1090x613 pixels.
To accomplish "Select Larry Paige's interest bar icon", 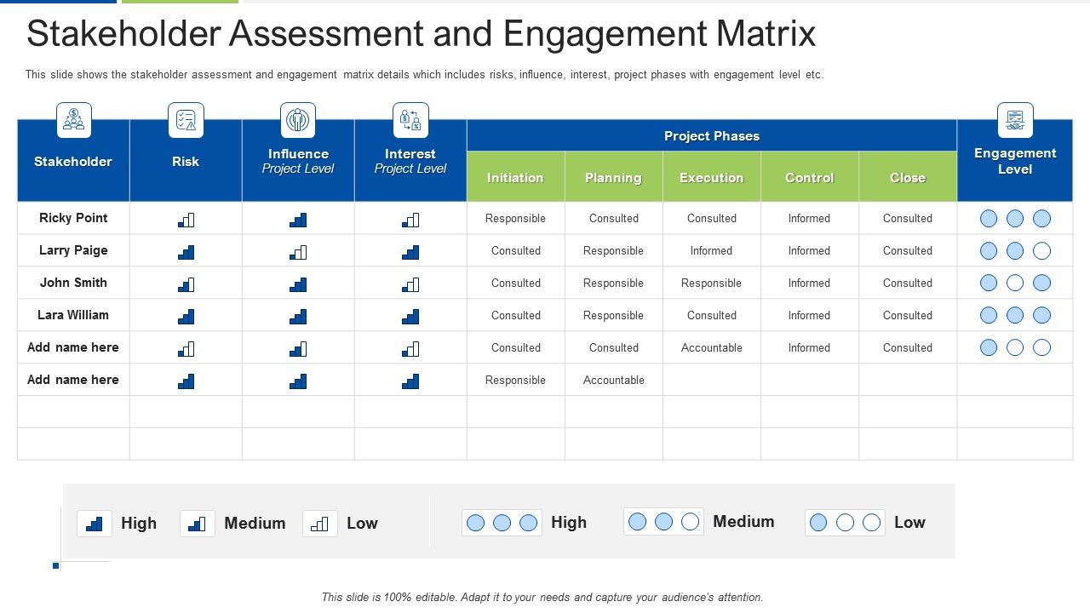I will 410,252.
